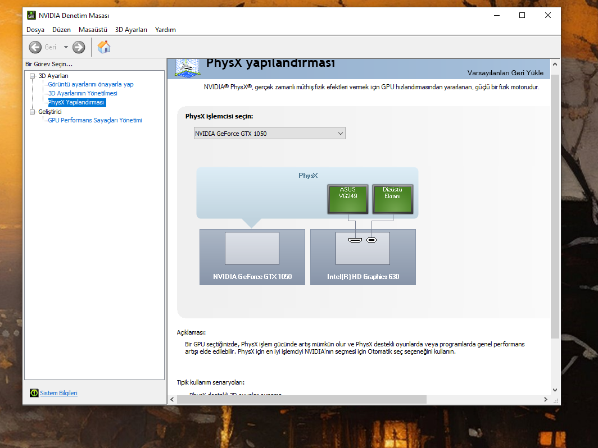The width and height of the screenshot is (598, 448).
Task: Click the horizontal scrollbar thumb
Action: point(302,399)
